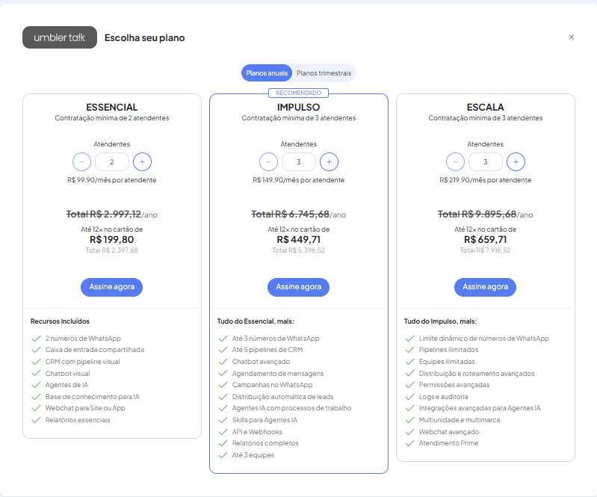Click the umbler talk logo

coord(60,37)
